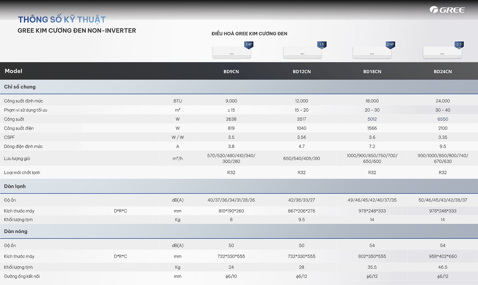Collapse the Dàn lạnh section header
The height and width of the screenshot is (285, 478).
(x=239, y=186)
